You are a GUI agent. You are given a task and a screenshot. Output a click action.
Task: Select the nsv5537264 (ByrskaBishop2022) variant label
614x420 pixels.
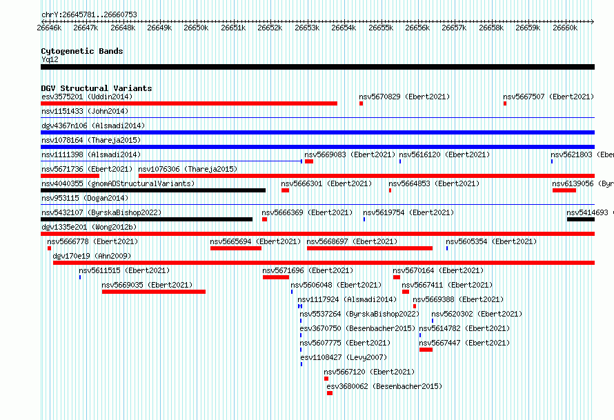tap(359, 314)
